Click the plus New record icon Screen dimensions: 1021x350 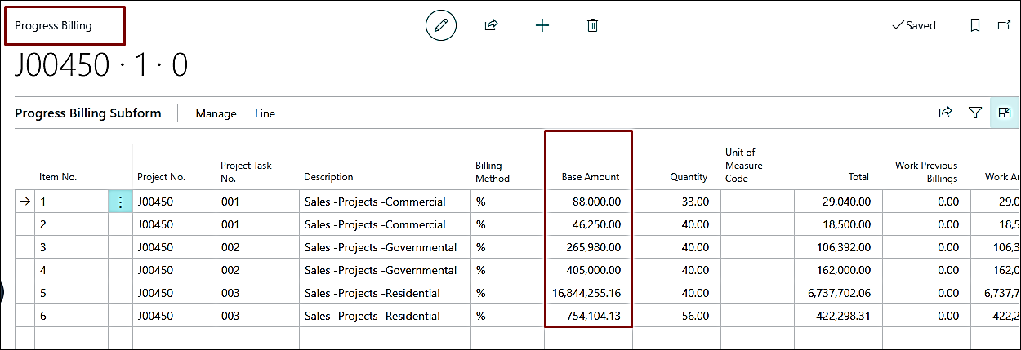(x=542, y=25)
